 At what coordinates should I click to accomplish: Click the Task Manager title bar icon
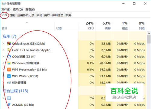(x=4, y=4)
